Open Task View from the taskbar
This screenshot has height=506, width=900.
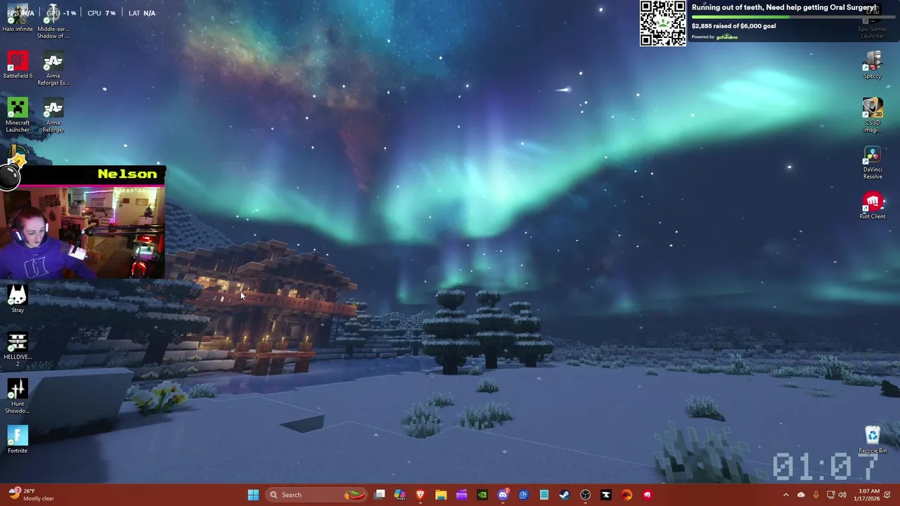(380, 495)
